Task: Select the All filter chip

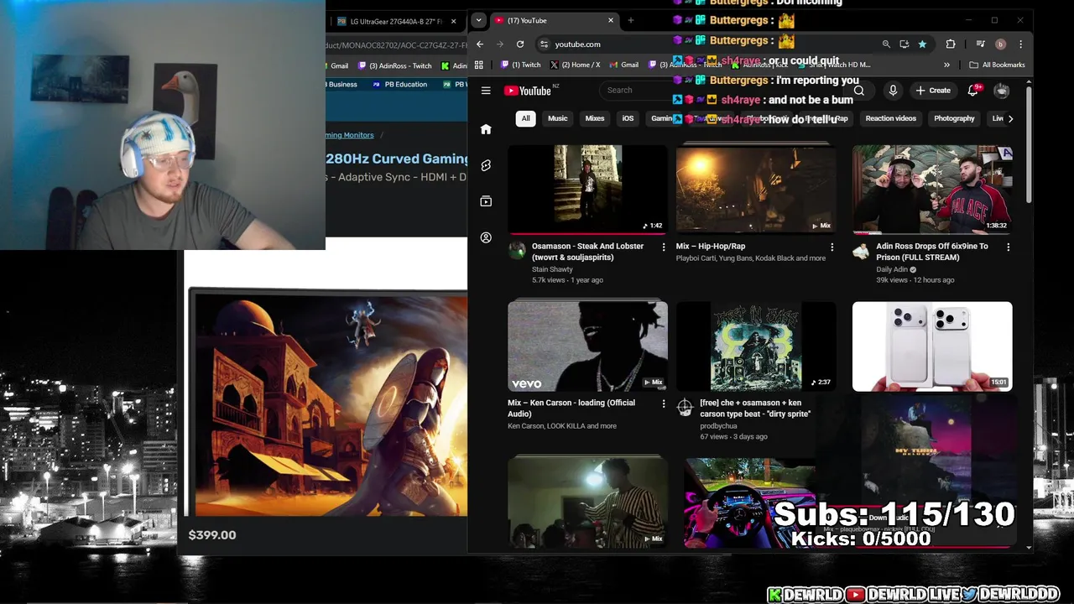Action: click(x=525, y=118)
